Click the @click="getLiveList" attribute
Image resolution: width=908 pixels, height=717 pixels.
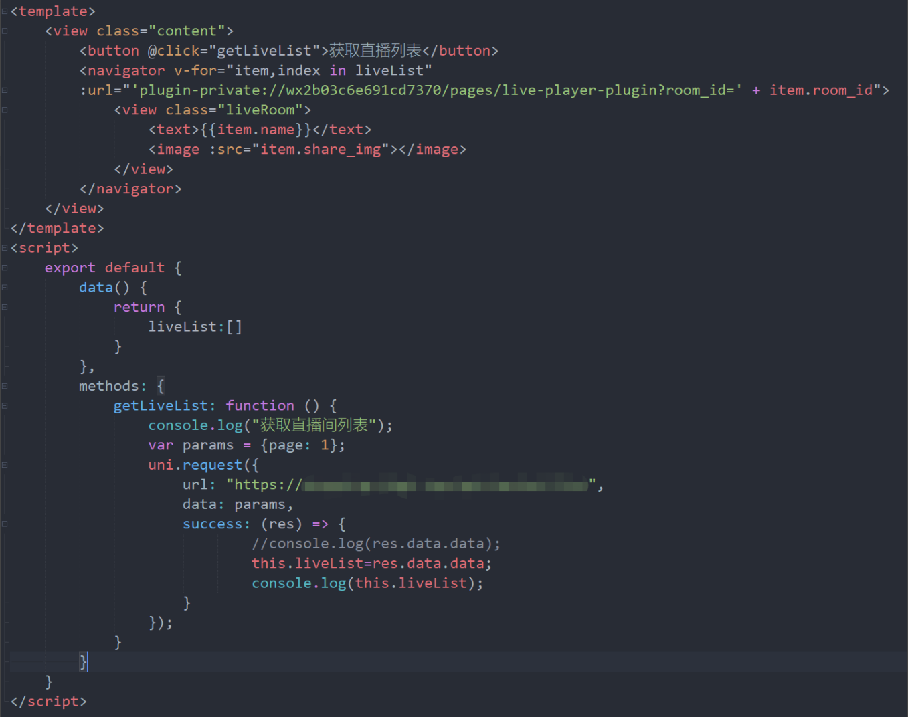point(234,51)
